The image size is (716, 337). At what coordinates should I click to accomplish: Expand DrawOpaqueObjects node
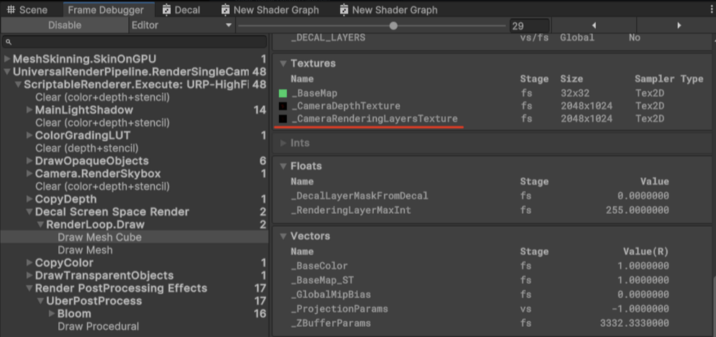point(30,161)
